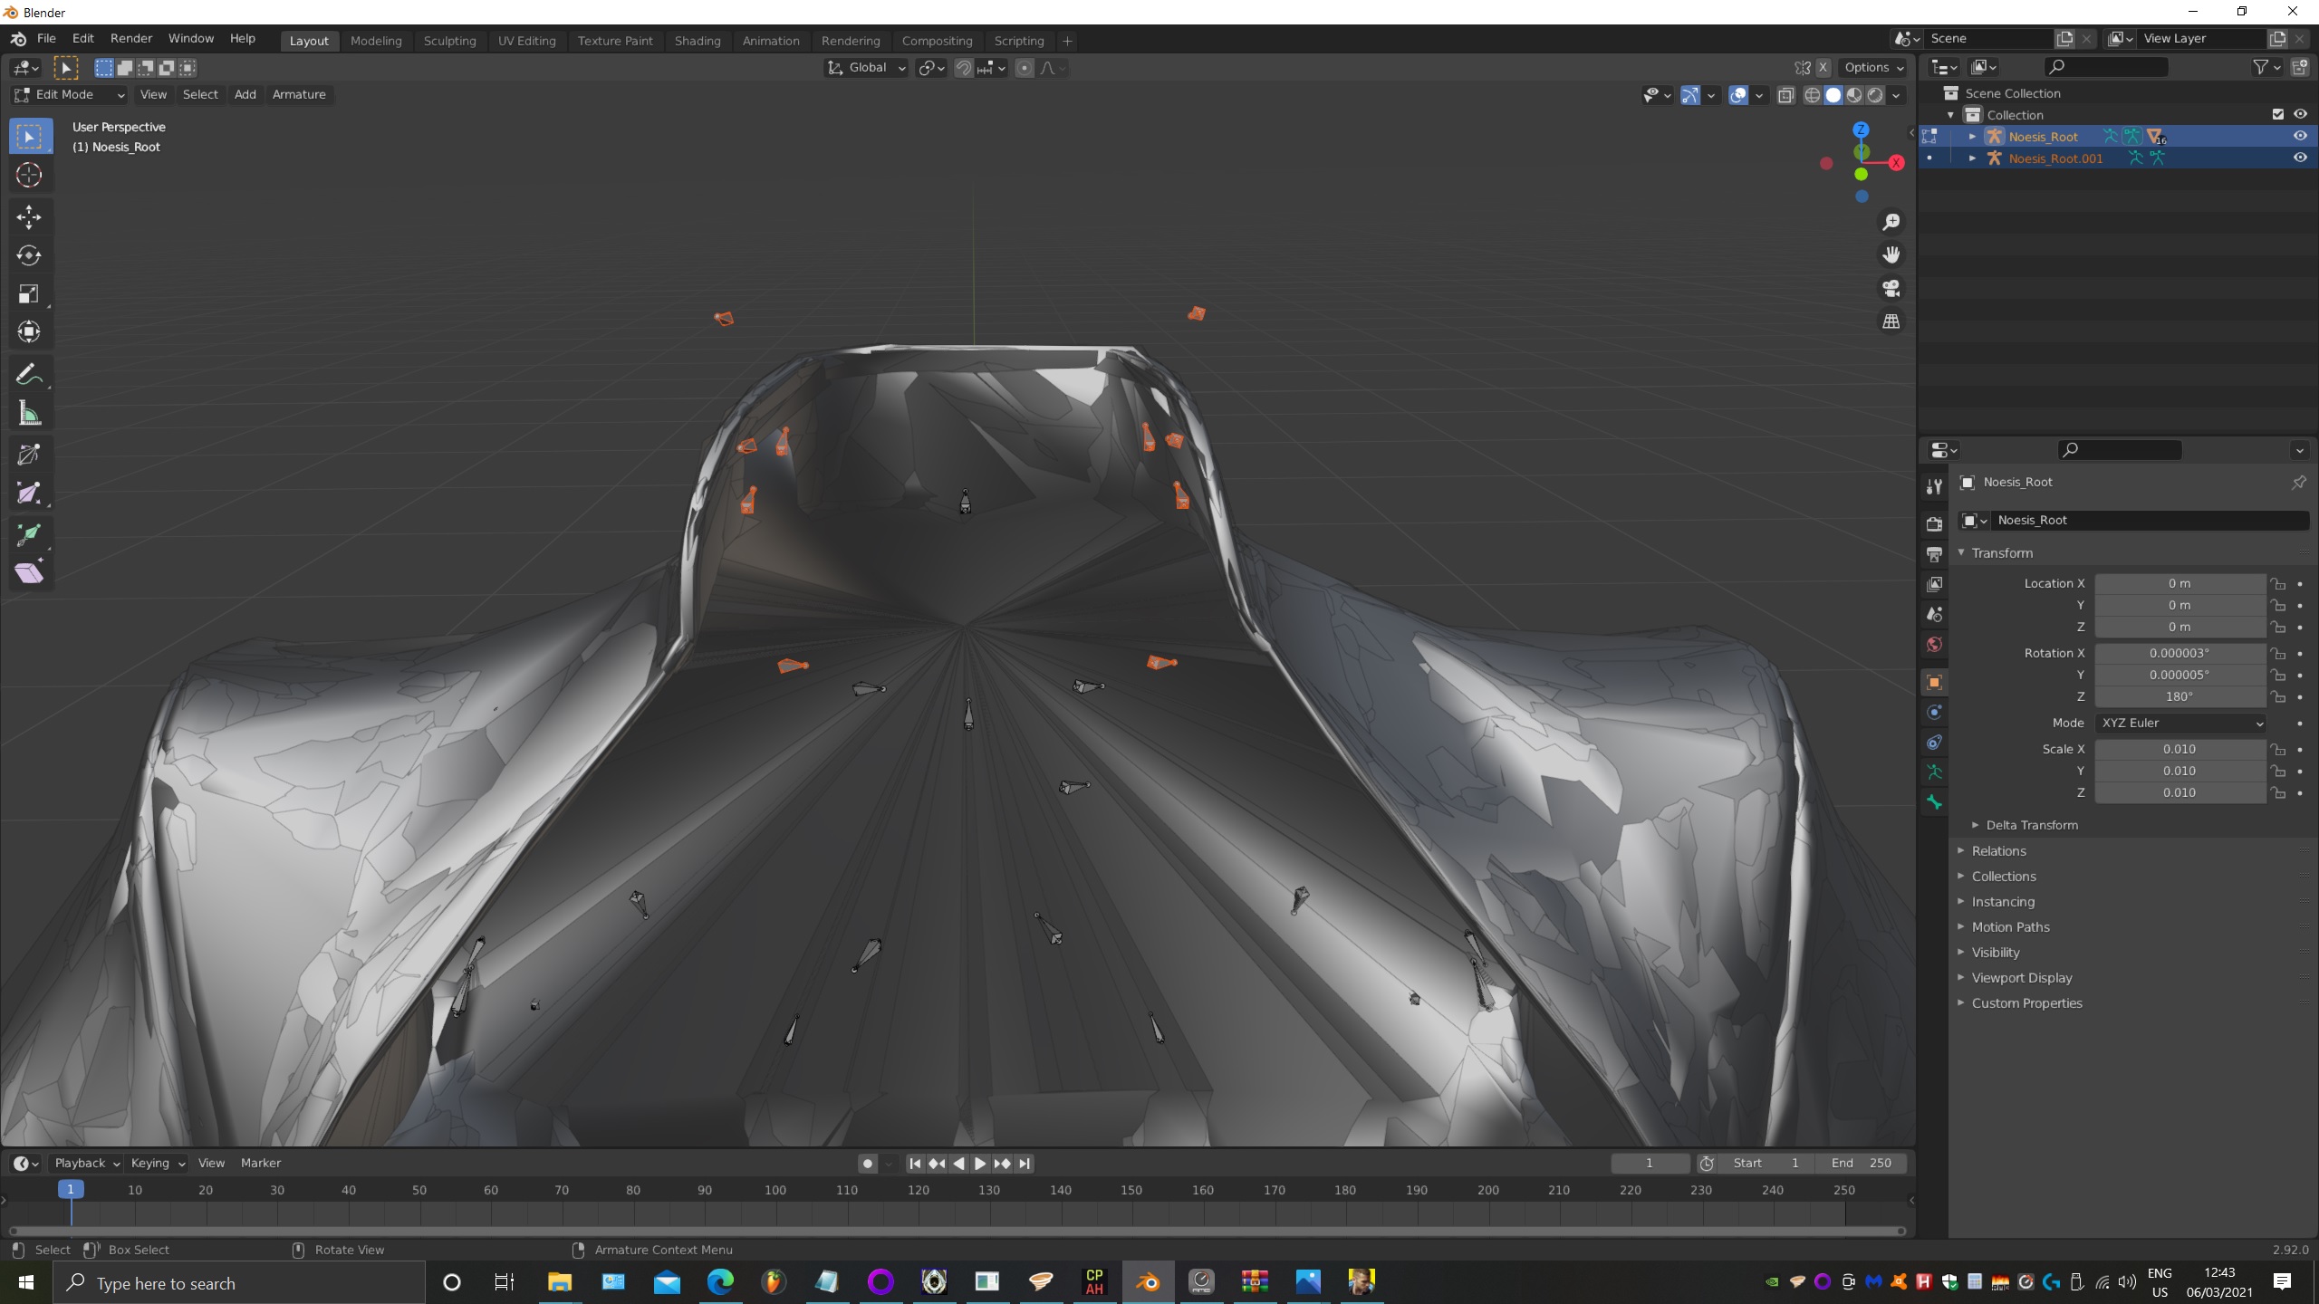This screenshot has width=2319, height=1304.
Task: Click the End frame 250 field
Action: tap(1862, 1164)
